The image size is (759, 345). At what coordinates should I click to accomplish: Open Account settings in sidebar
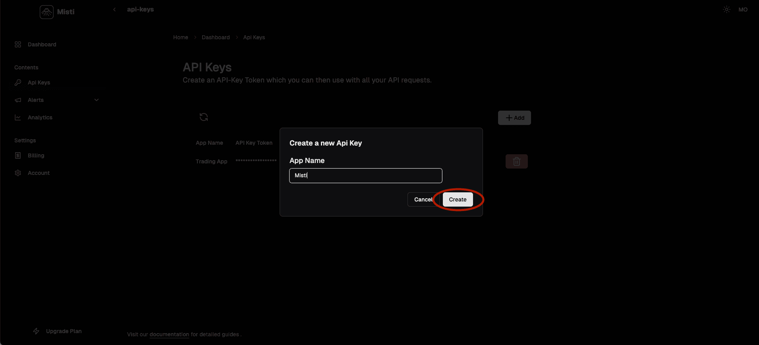(x=39, y=173)
